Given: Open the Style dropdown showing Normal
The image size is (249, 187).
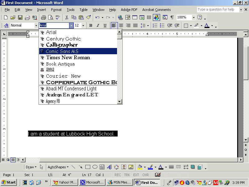Looking at the screenshot, I should [x=36, y=26].
